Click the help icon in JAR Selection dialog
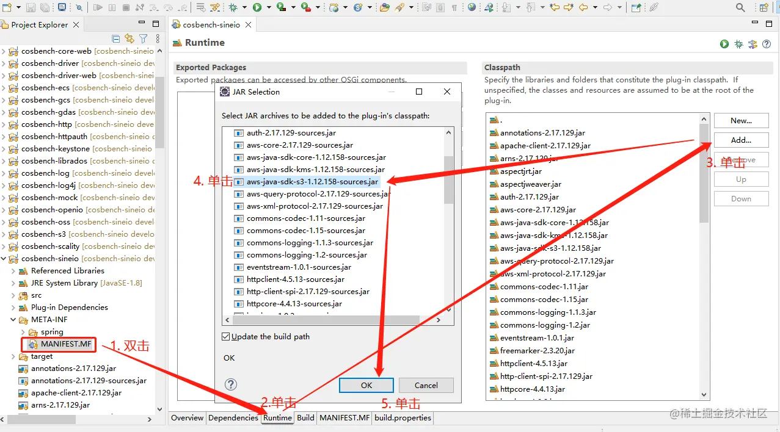Image resolution: width=780 pixels, height=432 pixels. click(230, 384)
